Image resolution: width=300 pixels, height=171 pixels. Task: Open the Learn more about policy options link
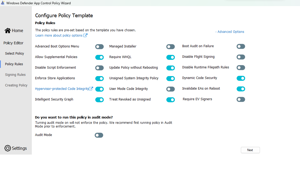tap(59, 35)
